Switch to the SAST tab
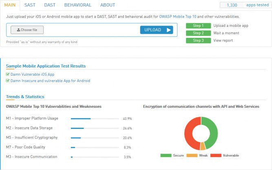 [30, 5]
